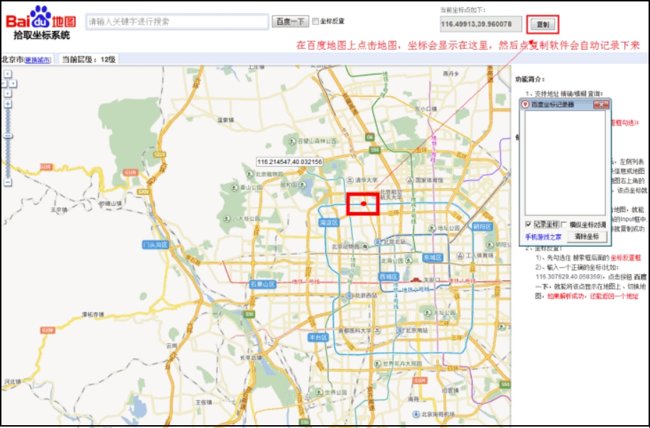650x428 pixels.
Task: Click the 清除坐标 button
Action: tap(587, 236)
